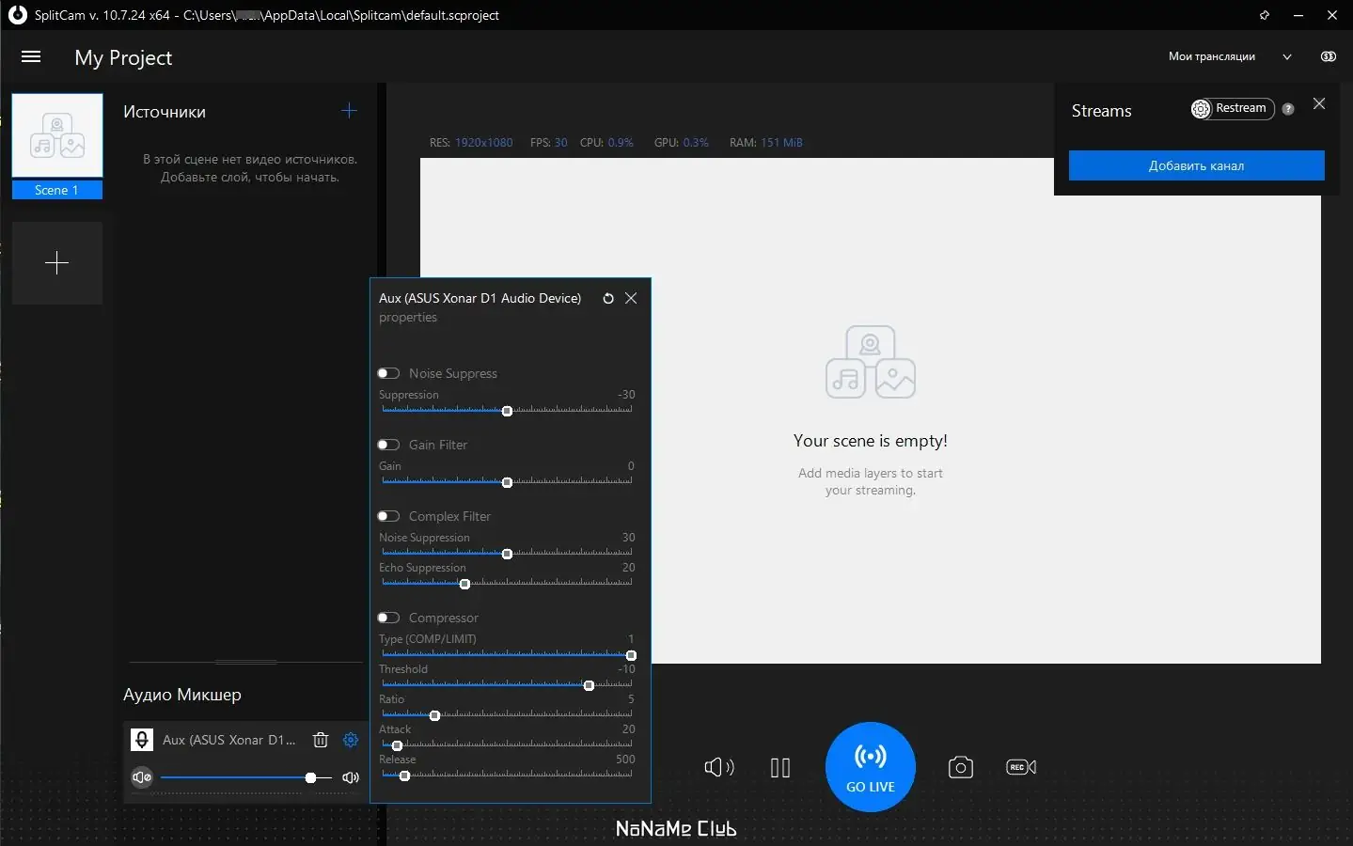Select the Scene 1 thumbnail
Viewport: 1353px width, 846px height.
[x=57, y=146]
